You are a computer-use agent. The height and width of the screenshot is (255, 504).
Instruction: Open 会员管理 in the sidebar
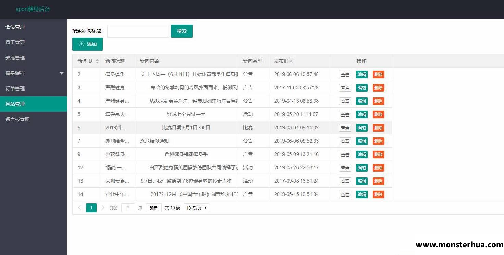(34, 27)
